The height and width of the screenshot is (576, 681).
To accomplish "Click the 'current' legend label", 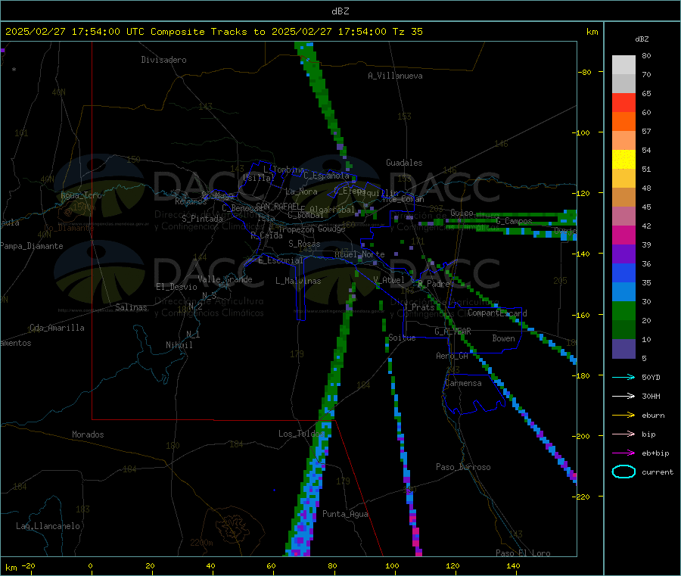I will [658, 472].
